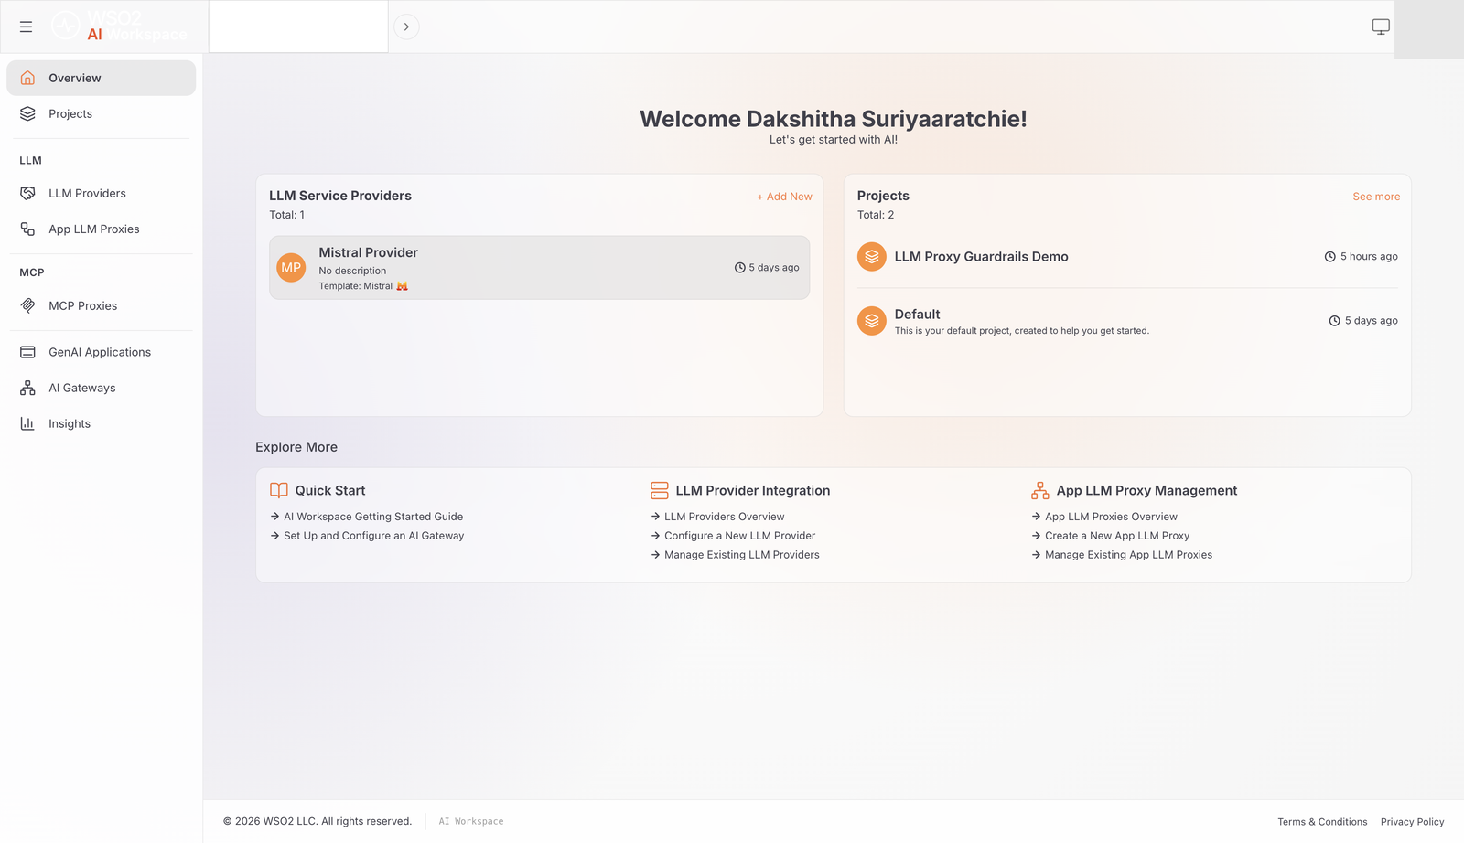Open Terms & Conditions
This screenshot has width=1464, height=843.
[x=1322, y=822]
